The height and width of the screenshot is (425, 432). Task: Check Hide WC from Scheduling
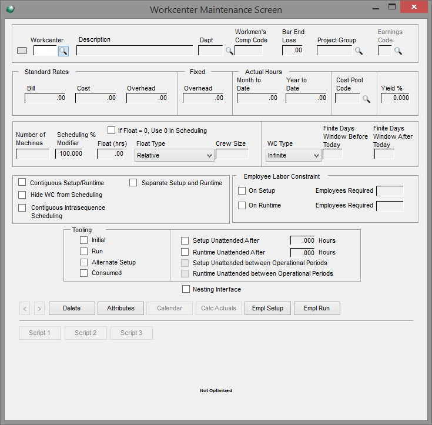tap(22, 195)
